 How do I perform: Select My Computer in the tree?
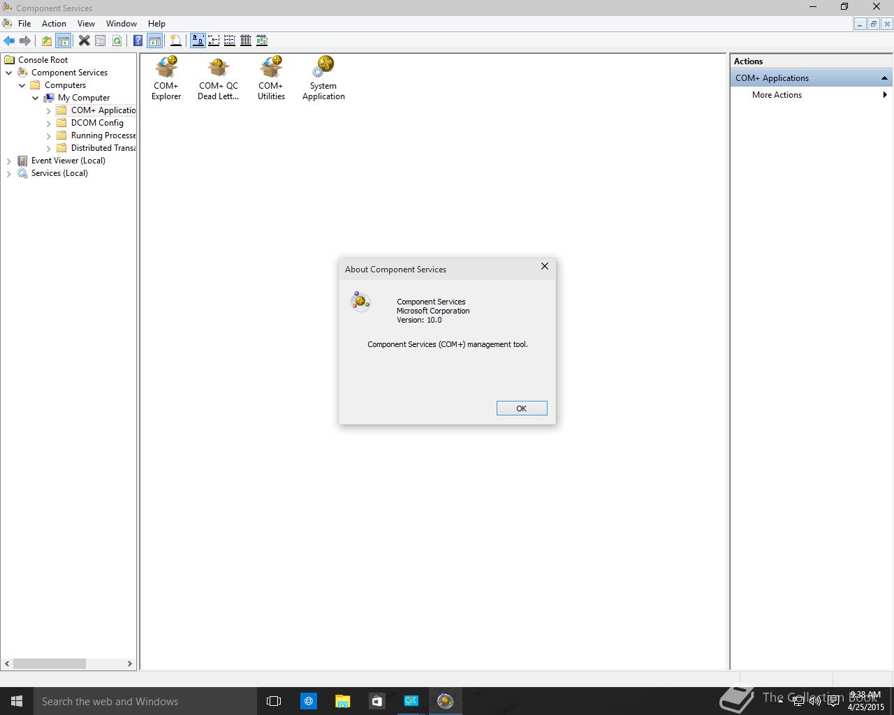click(x=84, y=98)
